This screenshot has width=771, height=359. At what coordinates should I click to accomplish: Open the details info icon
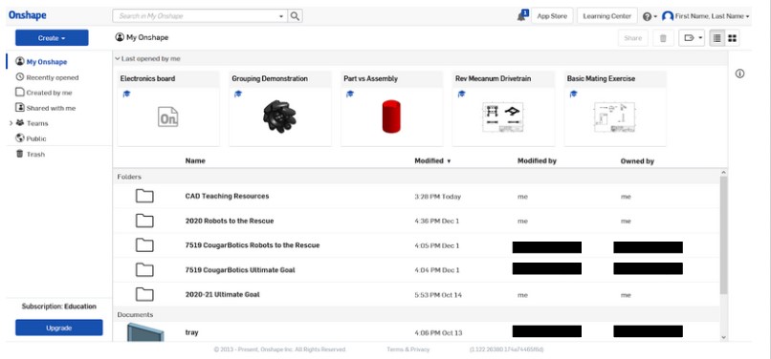(x=739, y=74)
